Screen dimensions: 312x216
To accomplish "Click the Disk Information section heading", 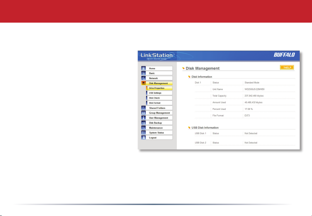I will tap(202, 77).
